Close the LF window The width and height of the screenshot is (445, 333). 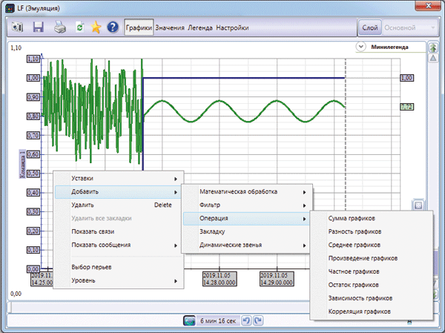[x=429, y=6]
